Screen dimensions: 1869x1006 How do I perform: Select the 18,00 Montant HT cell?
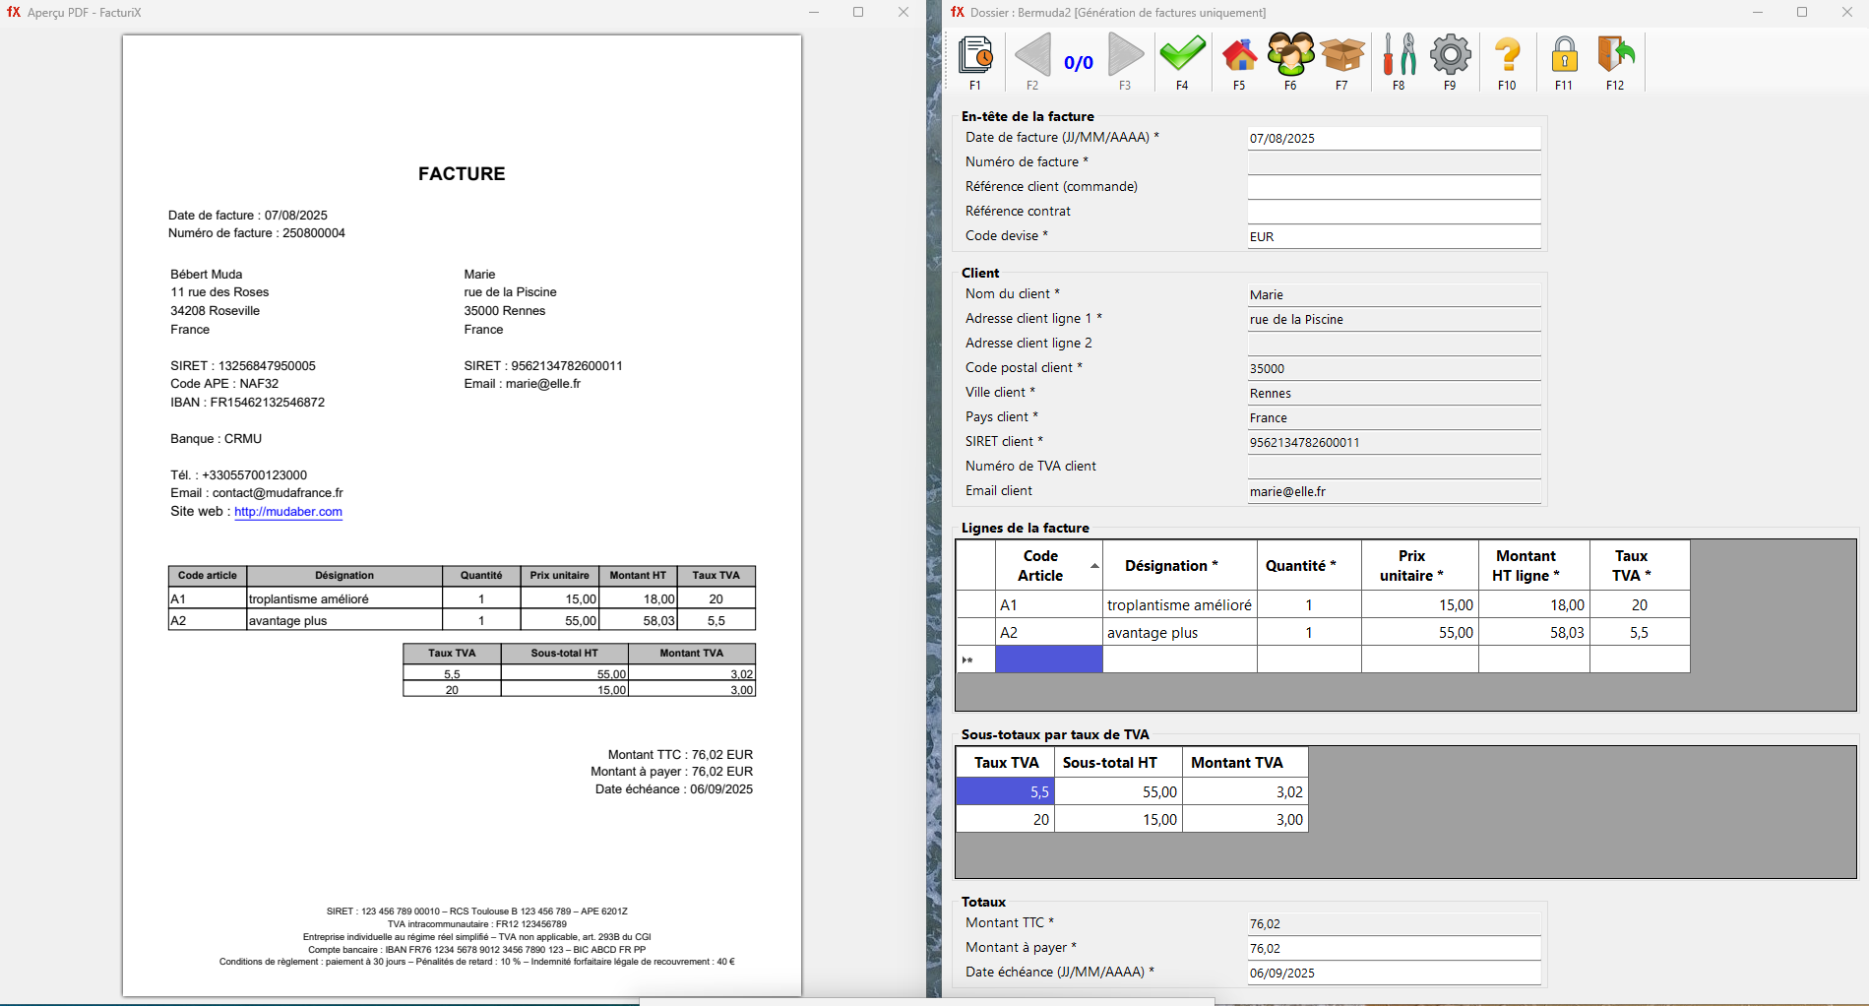tap(1533, 605)
